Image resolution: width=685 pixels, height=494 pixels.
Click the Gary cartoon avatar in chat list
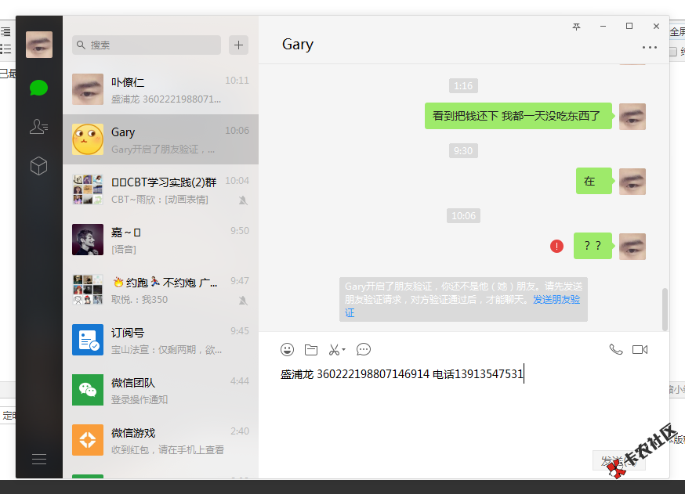pos(88,139)
